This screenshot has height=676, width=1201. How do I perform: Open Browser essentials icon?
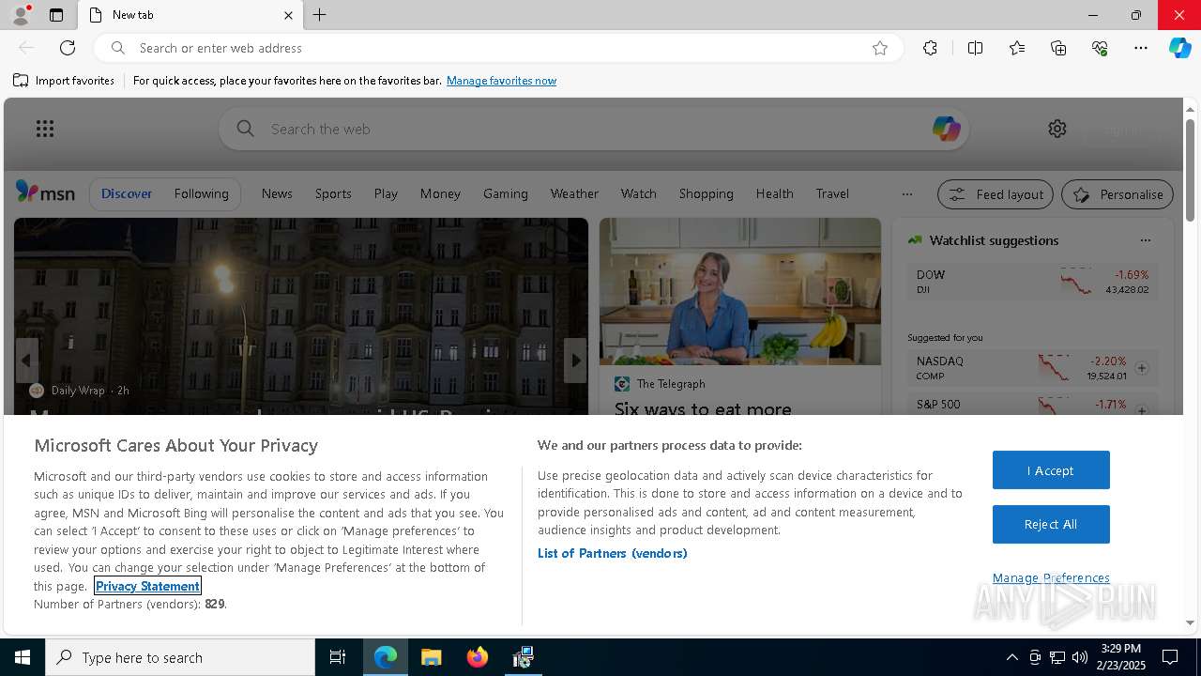click(x=1100, y=48)
